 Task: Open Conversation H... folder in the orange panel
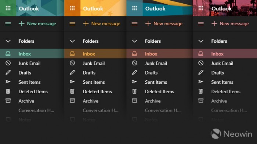click(101, 110)
